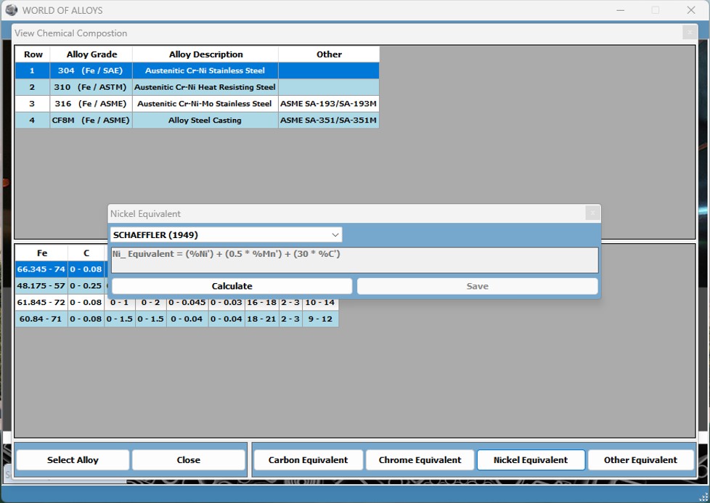The height and width of the screenshot is (503, 710).
Task: Click the Alloy Grade column header
Action: 91,54
